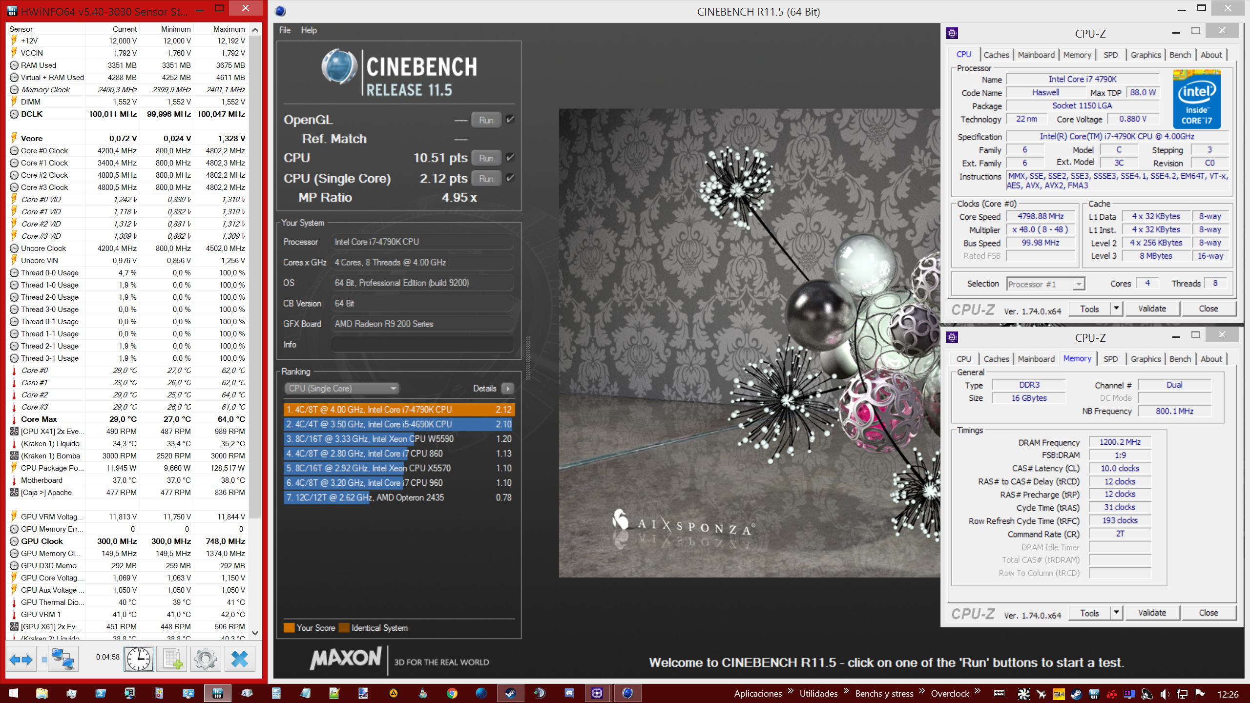The image size is (1250, 703).
Task: Click HWiNFO scroll up arrow
Action: (255, 30)
